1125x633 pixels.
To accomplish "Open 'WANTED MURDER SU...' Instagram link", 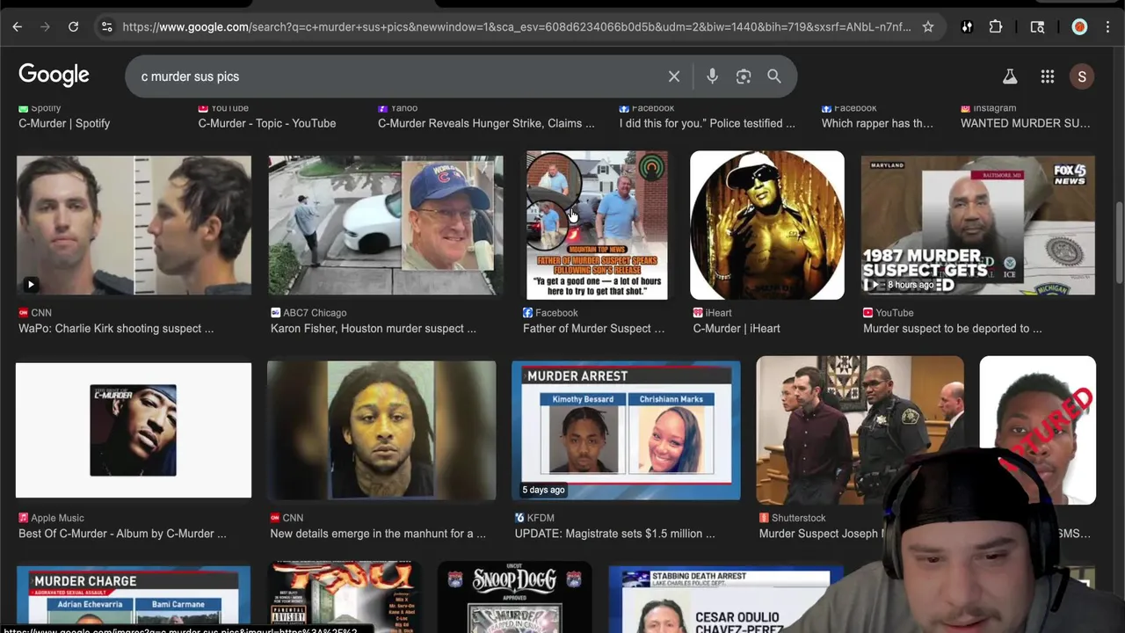I will 1025,123.
